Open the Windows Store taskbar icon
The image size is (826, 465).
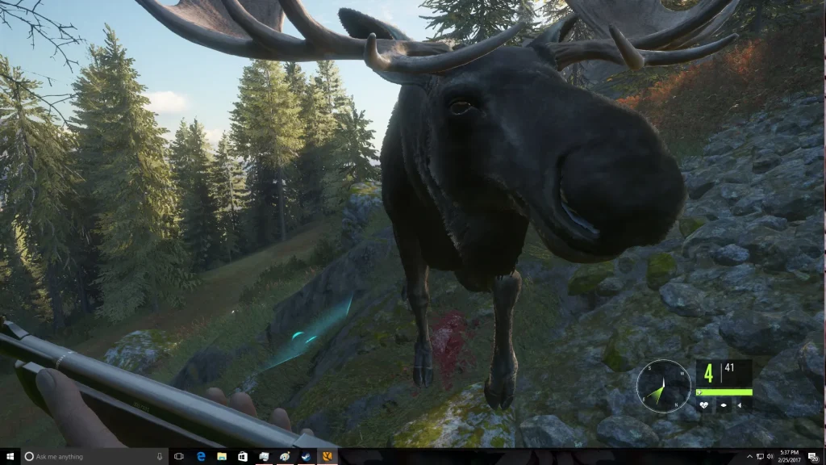coord(242,457)
